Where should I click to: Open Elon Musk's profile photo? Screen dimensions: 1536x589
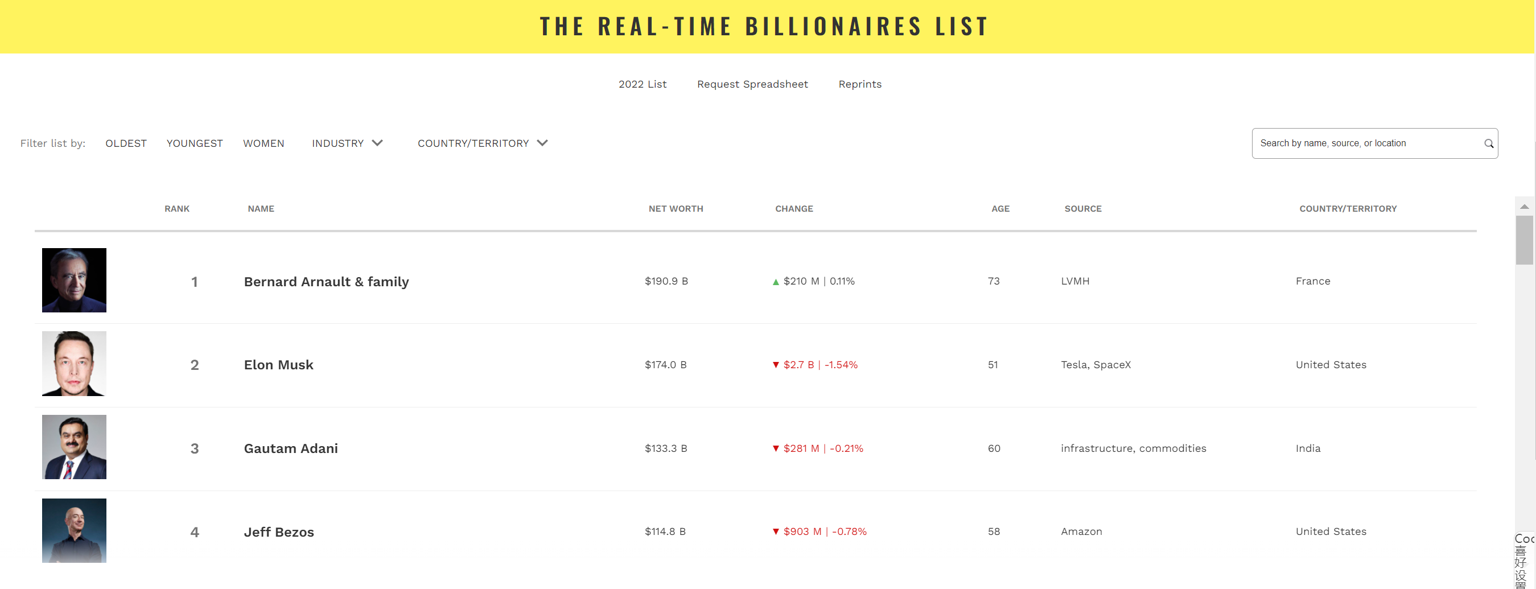[x=74, y=363]
